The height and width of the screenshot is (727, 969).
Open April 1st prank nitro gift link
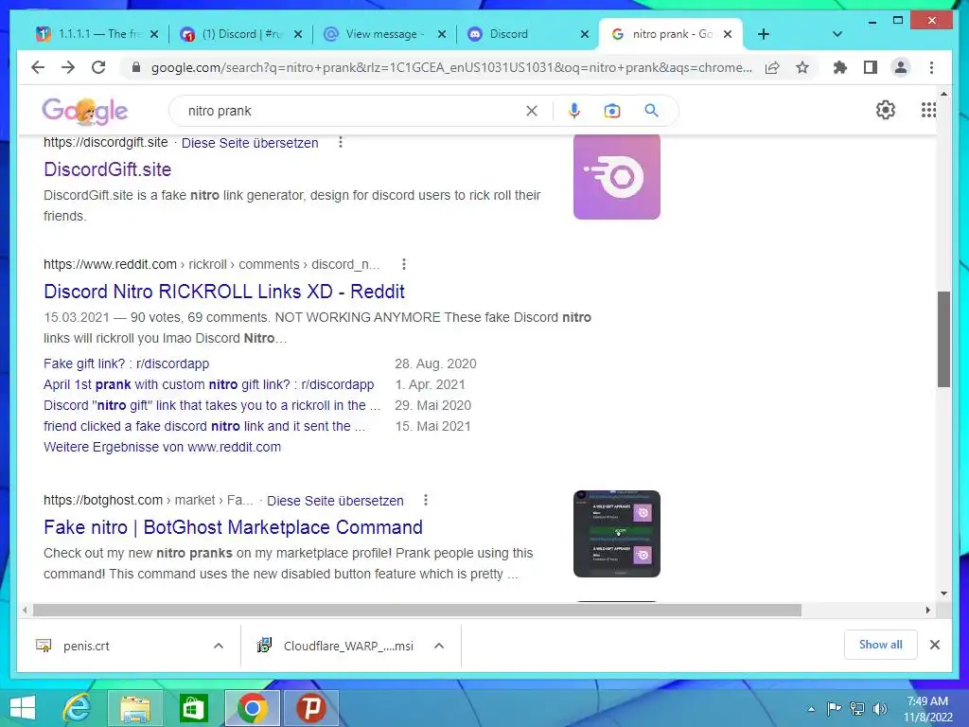point(209,384)
